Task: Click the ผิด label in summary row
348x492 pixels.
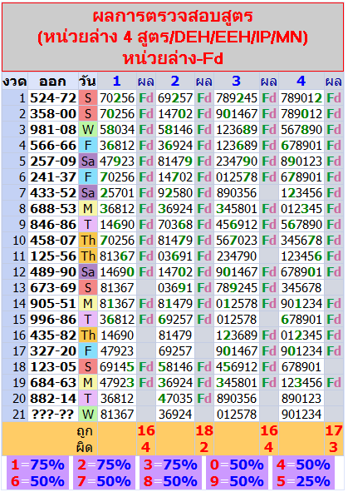Action: point(85,447)
